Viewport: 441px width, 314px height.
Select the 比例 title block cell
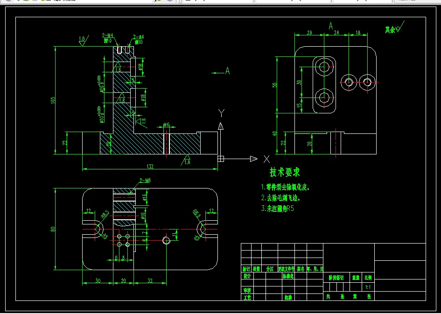(368, 278)
